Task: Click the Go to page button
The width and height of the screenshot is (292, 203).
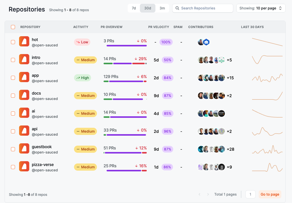Action: (270, 194)
